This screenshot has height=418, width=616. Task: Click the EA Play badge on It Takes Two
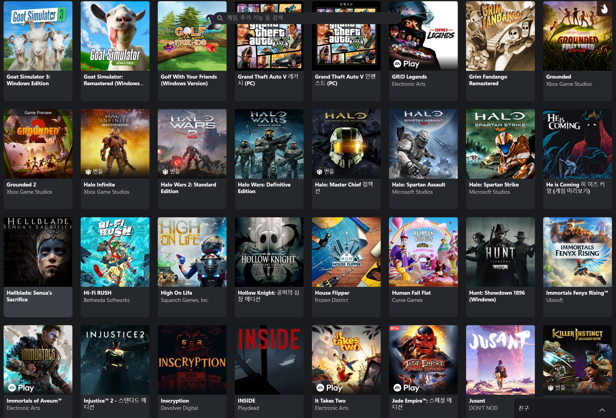pos(329,387)
